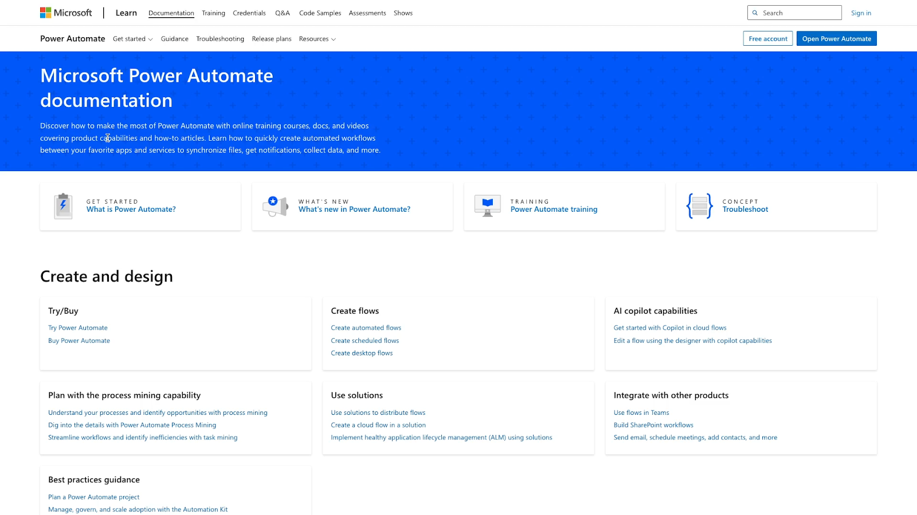Open Build SharePoint workflows link
This screenshot has width=917, height=515.
click(x=653, y=425)
